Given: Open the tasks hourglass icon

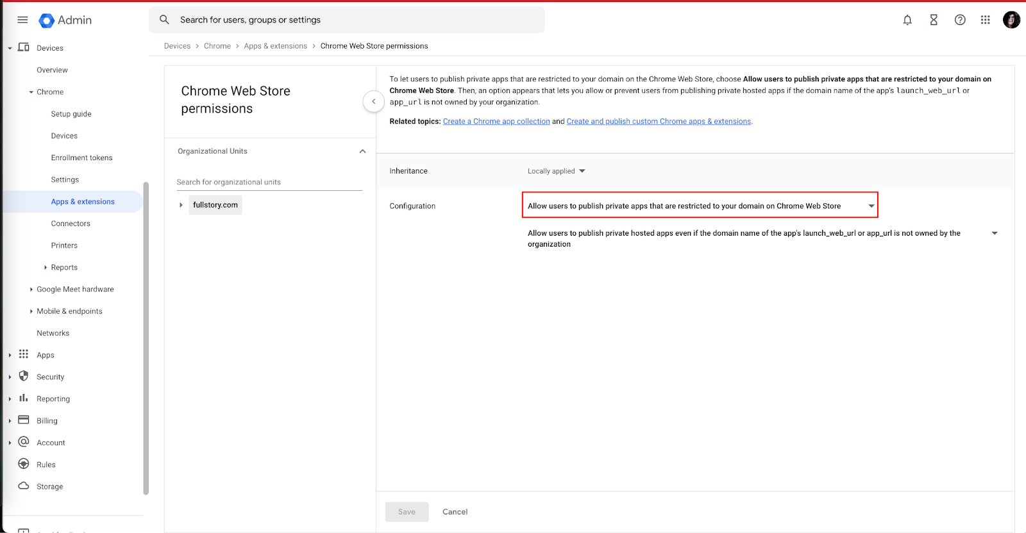Looking at the screenshot, I should [934, 20].
